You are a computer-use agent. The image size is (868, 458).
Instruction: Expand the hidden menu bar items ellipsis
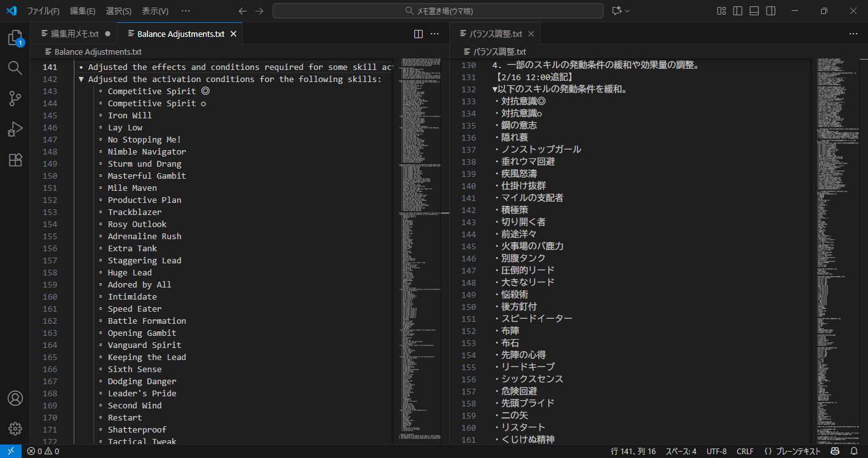click(x=186, y=11)
